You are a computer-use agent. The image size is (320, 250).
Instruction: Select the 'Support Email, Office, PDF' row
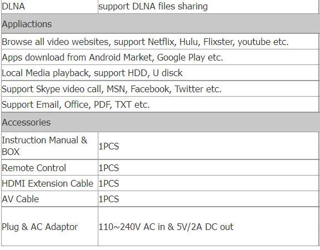(x=160, y=104)
